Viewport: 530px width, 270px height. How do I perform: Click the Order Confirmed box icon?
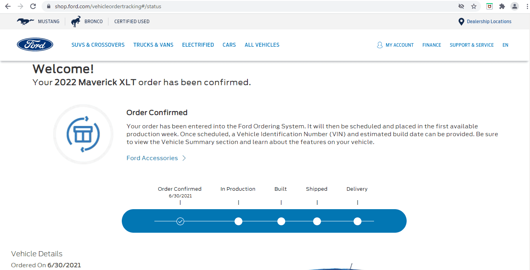click(x=83, y=134)
